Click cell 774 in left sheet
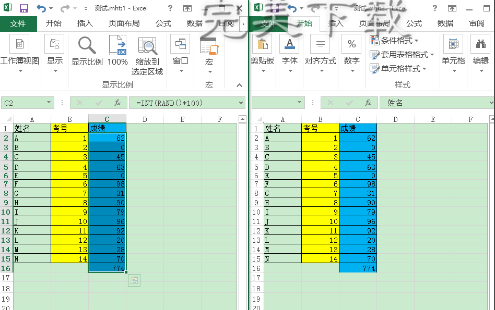Image resolution: width=495 pixels, height=310 pixels. [108, 268]
